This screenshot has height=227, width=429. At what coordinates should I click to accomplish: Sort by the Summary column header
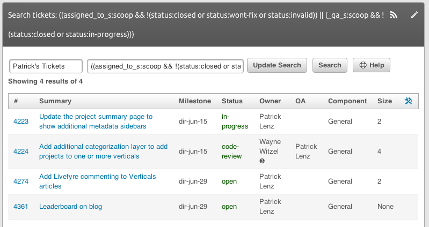pyautogui.click(x=55, y=101)
